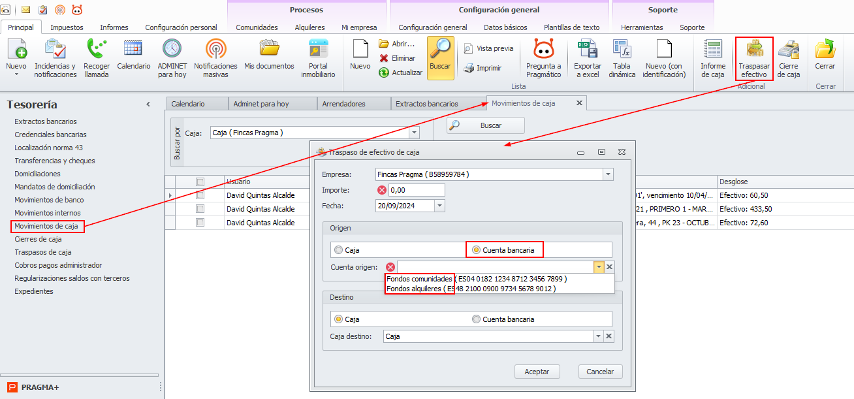854x399 pixels.
Task: Open Cierres de caja in sidebar
Action: coord(38,239)
